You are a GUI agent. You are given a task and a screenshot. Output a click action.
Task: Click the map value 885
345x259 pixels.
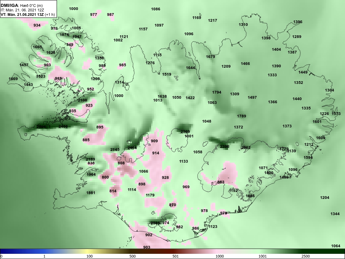(86, 140)
